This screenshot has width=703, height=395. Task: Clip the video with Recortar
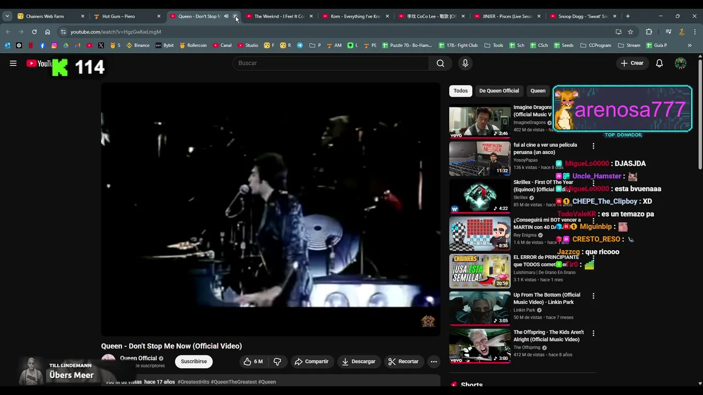(x=404, y=362)
